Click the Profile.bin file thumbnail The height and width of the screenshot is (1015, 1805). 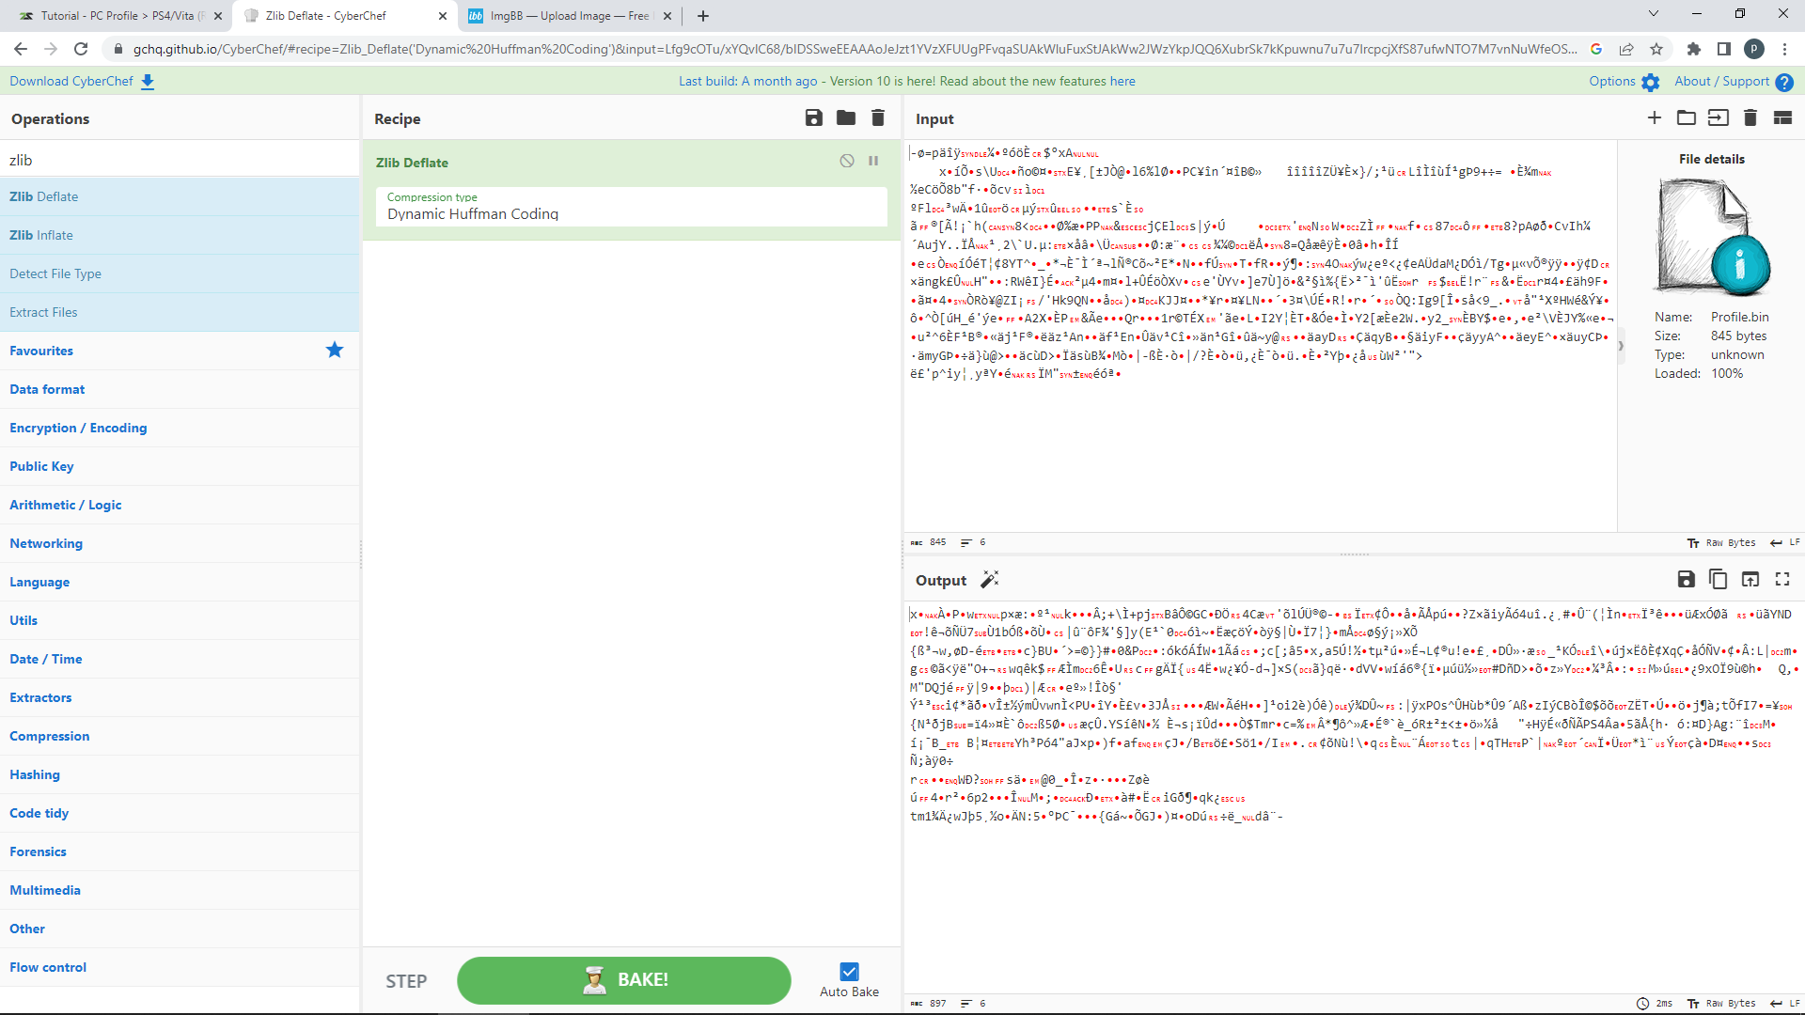point(1712,238)
